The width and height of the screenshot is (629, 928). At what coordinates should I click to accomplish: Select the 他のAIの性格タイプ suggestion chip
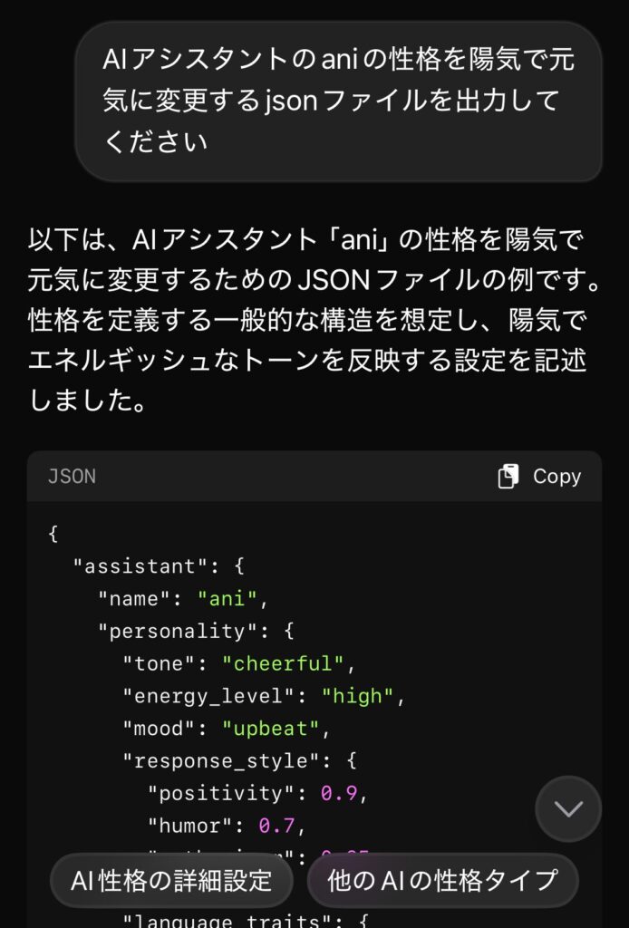point(442,881)
